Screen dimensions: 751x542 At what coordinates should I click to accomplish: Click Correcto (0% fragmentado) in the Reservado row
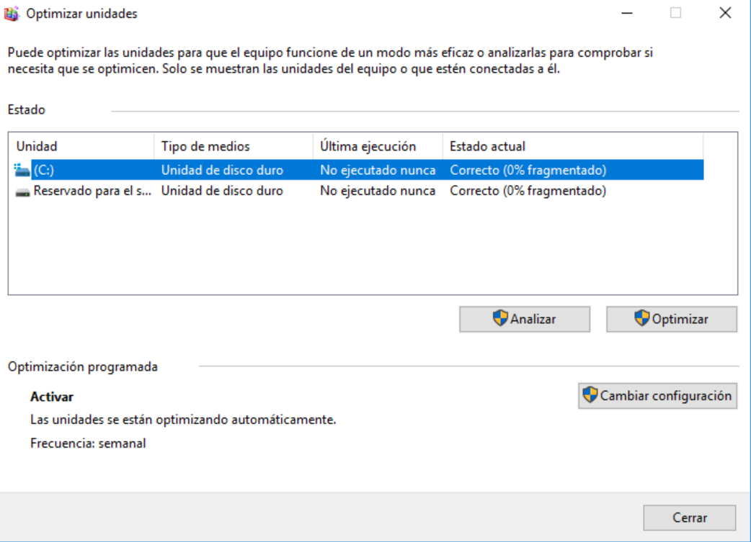coord(528,191)
